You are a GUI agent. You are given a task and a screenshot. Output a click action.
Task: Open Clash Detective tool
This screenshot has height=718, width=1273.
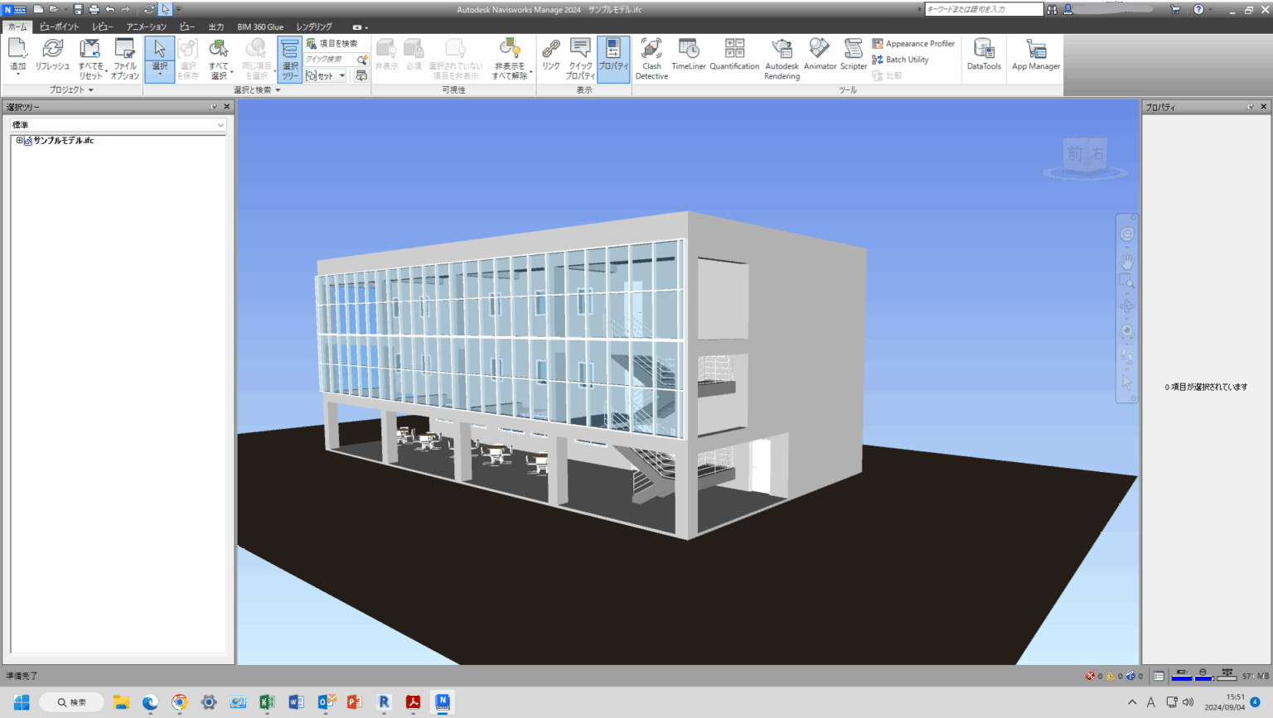coord(651,58)
